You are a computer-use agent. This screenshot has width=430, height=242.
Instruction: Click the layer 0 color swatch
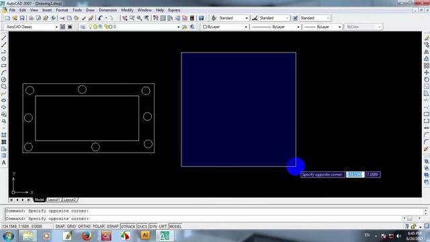110,27
